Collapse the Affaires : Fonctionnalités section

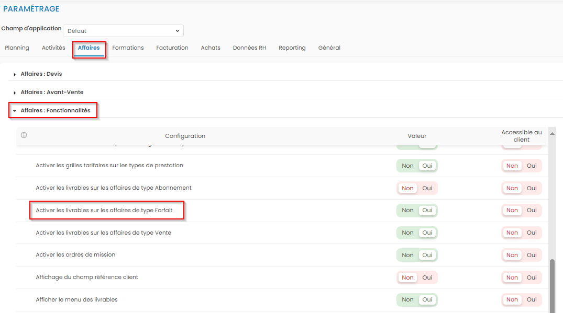pyautogui.click(x=55, y=111)
